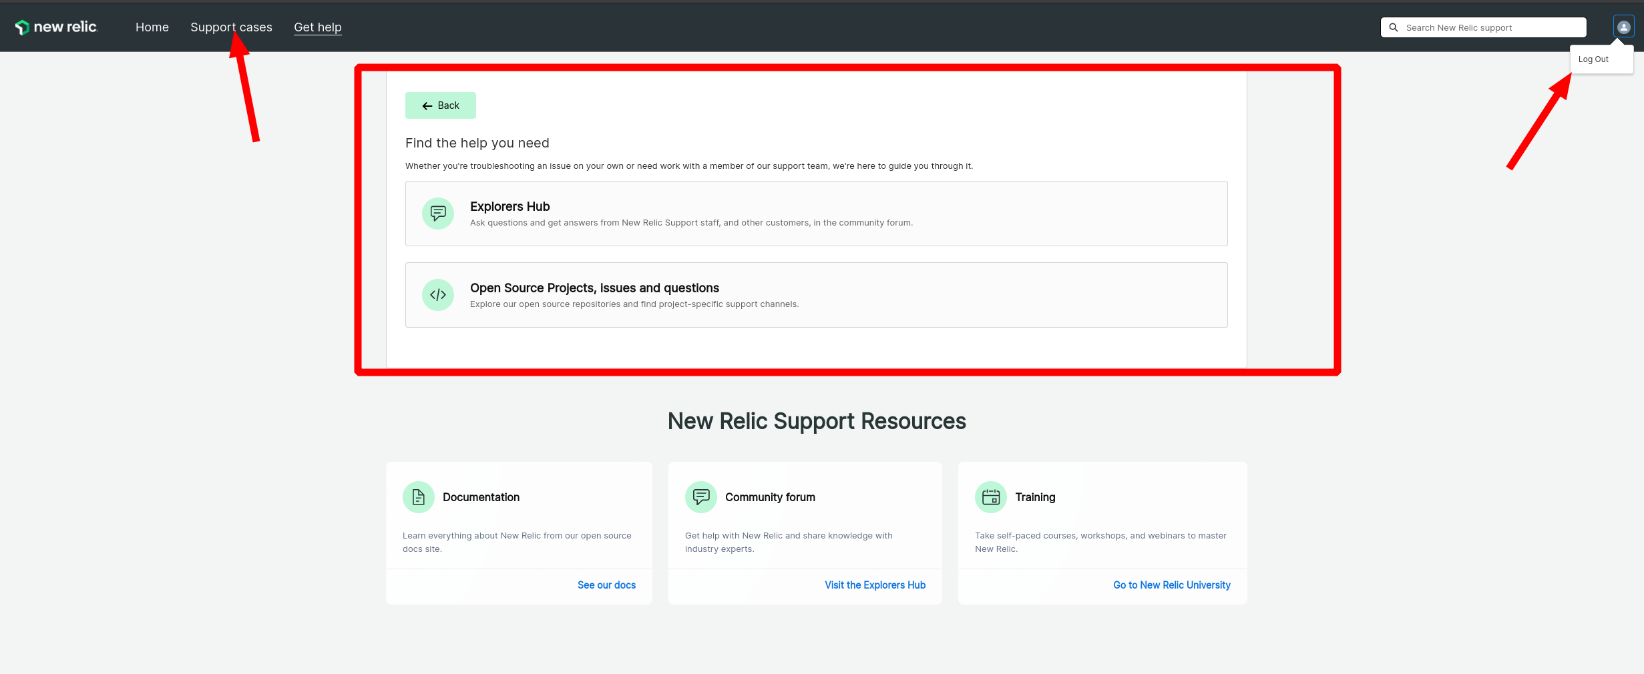
Task: Click the Training card heading
Action: [1035, 497]
